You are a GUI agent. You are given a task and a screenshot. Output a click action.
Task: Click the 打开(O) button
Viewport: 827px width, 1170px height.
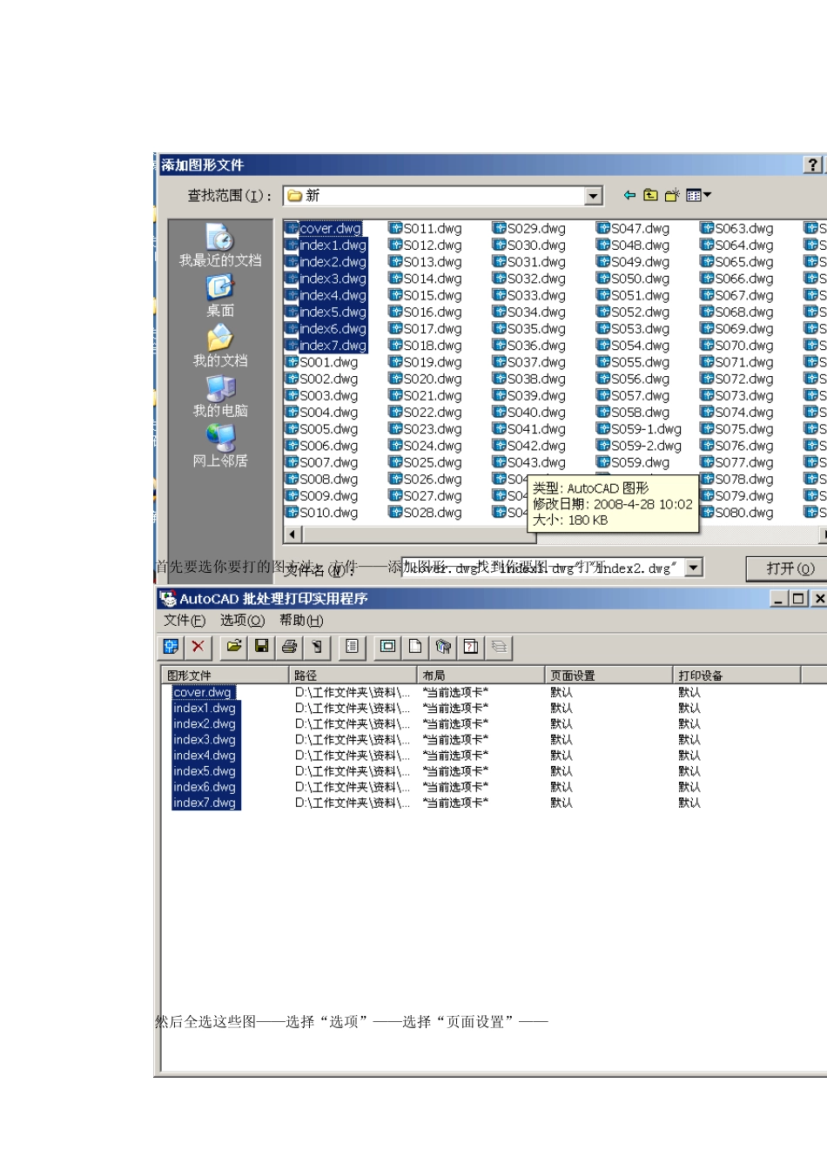(790, 568)
